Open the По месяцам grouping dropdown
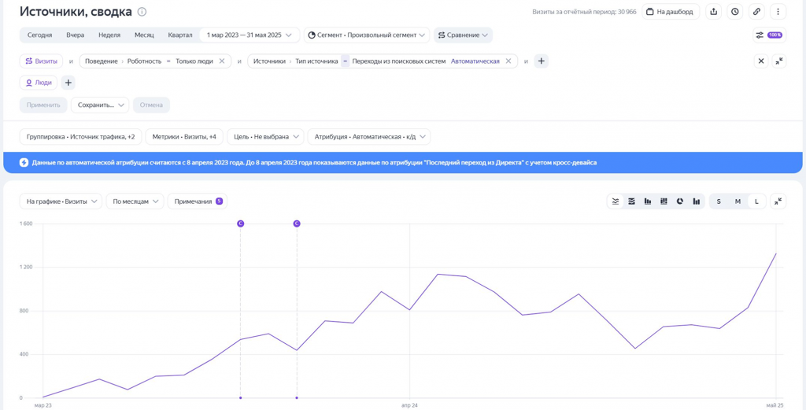Screen dimensions: 806x410 click(x=135, y=201)
